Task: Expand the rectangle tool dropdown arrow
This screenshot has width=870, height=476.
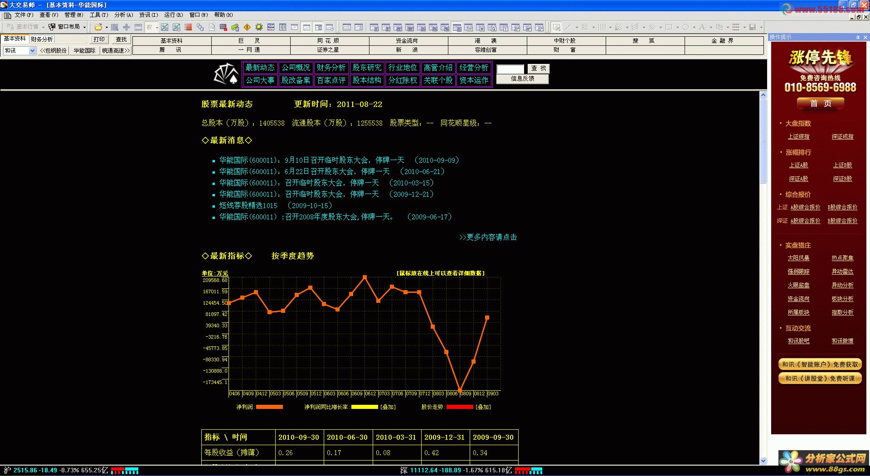Action: click(x=677, y=27)
